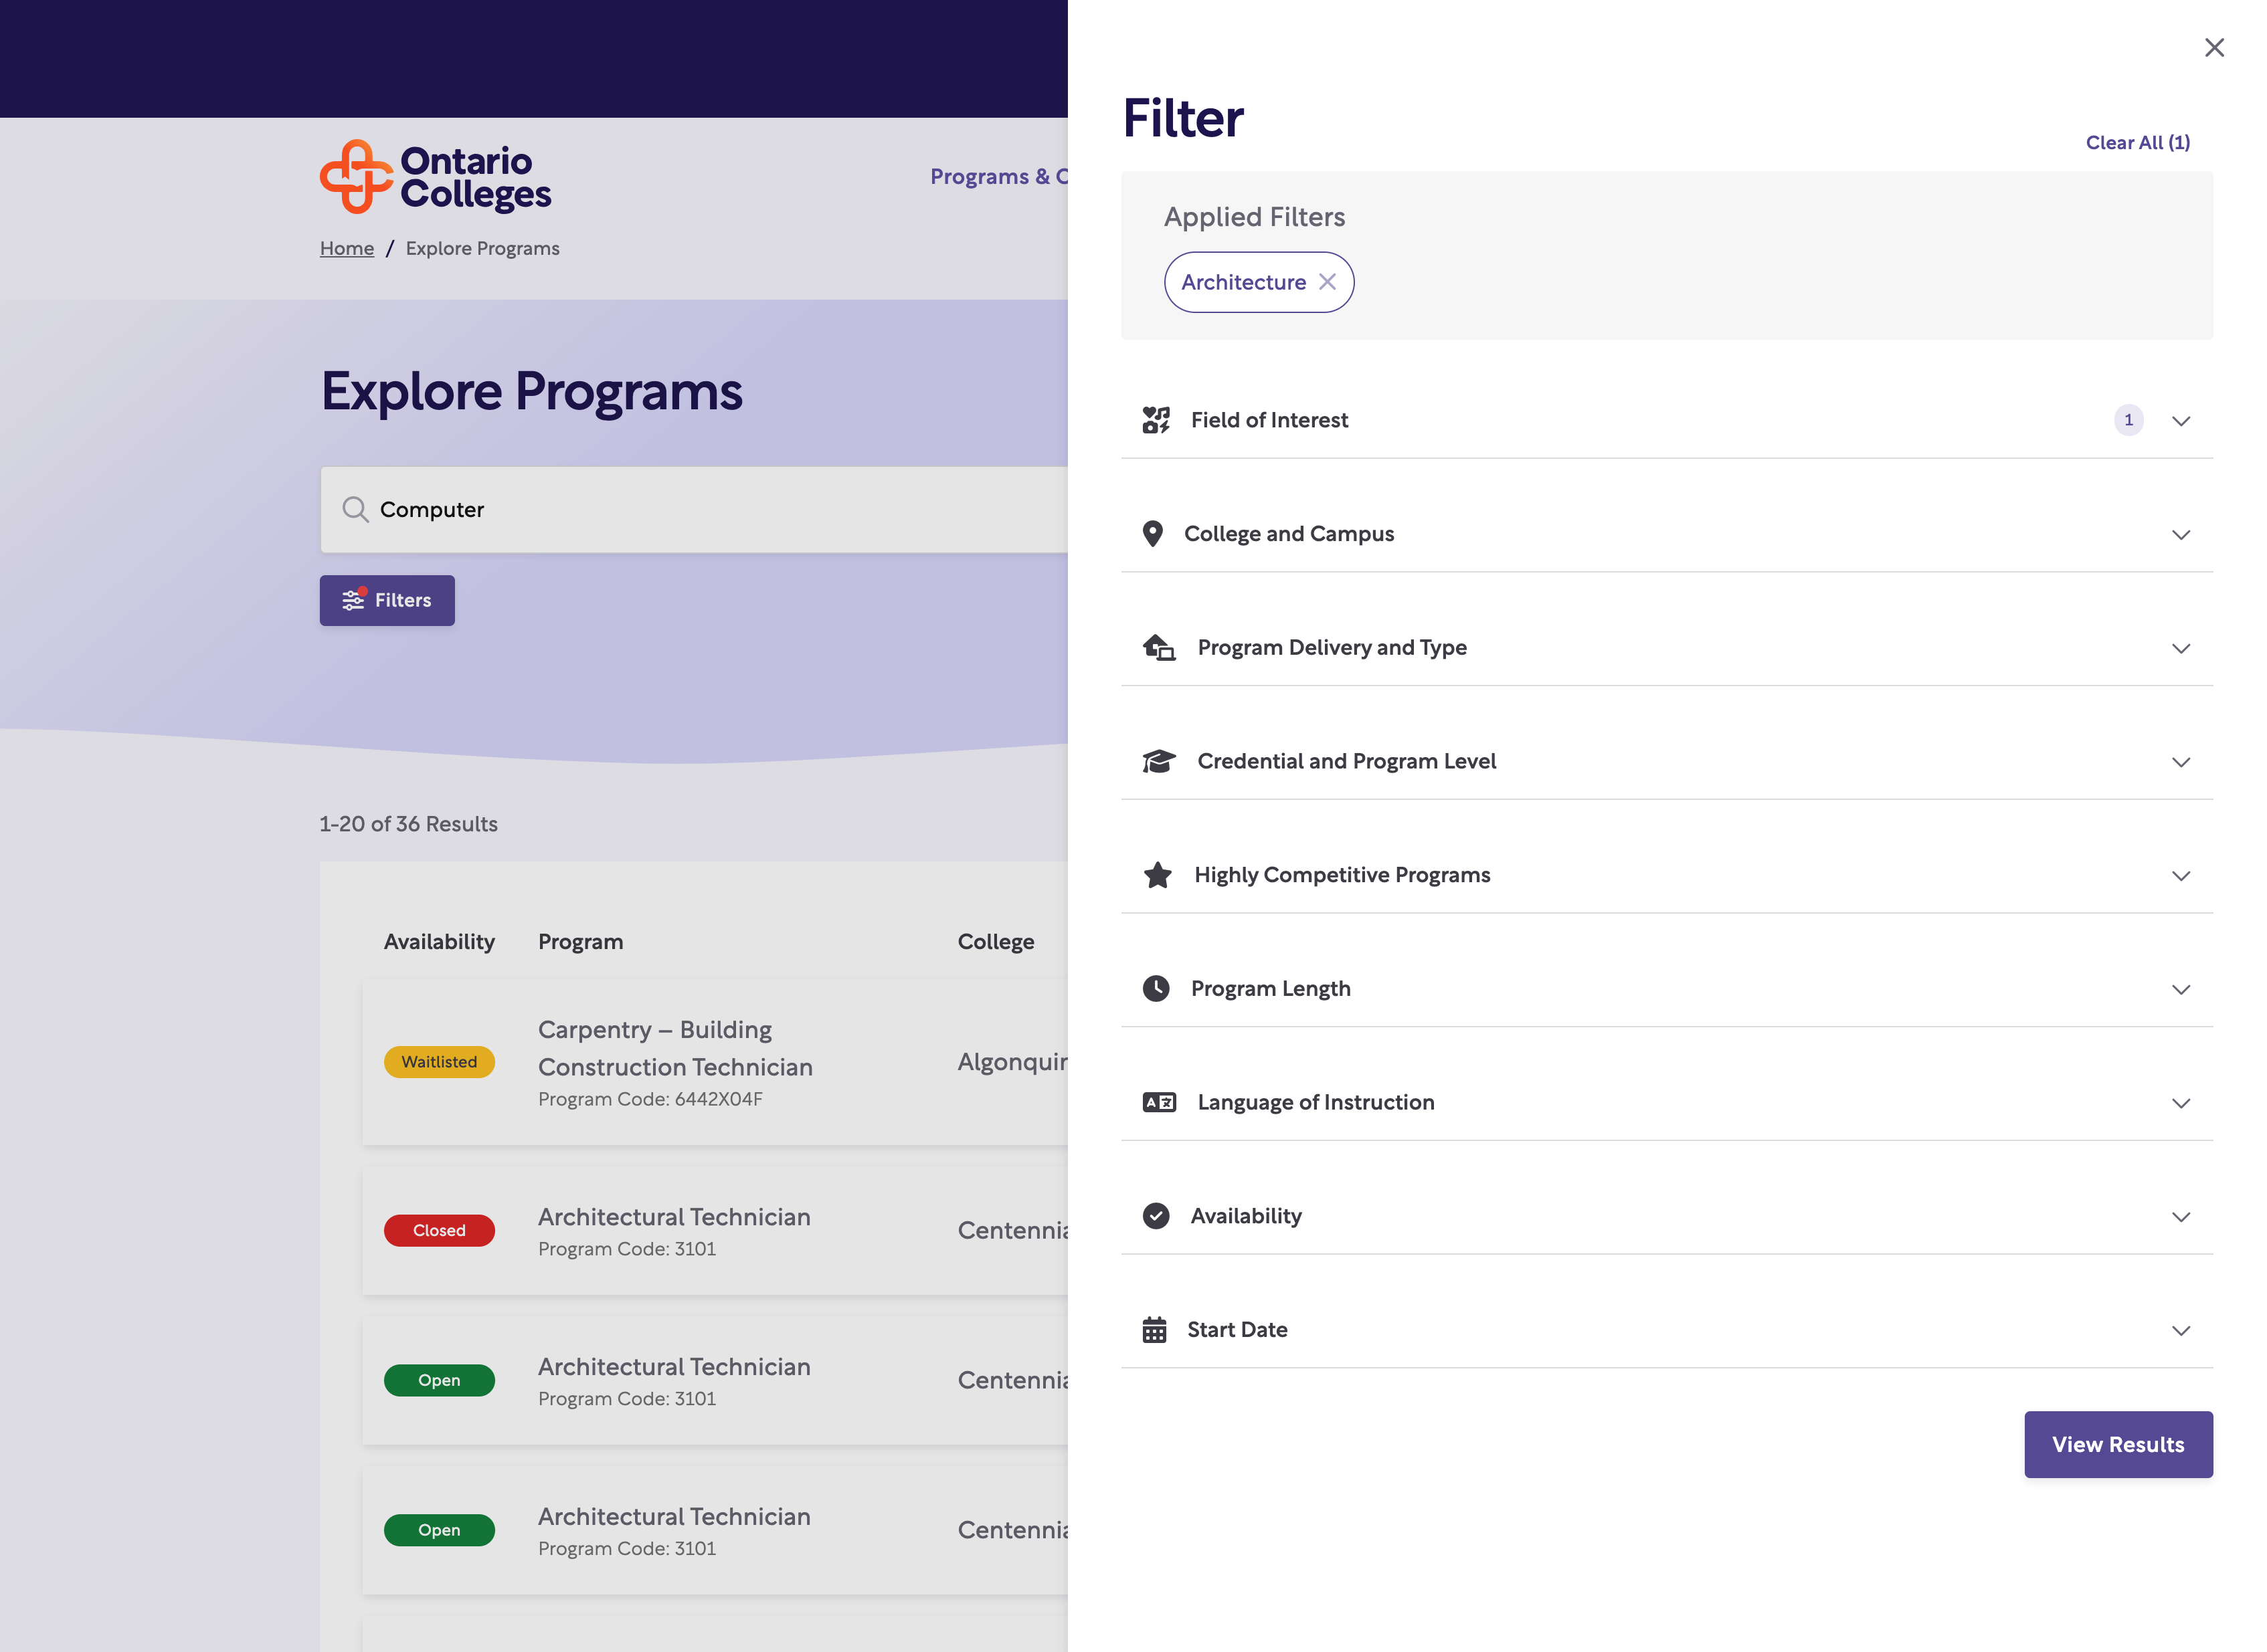The width and height of the screenshot is (2267, 1652).
Task: Close the Filter panel
Action: [2213, 48]
